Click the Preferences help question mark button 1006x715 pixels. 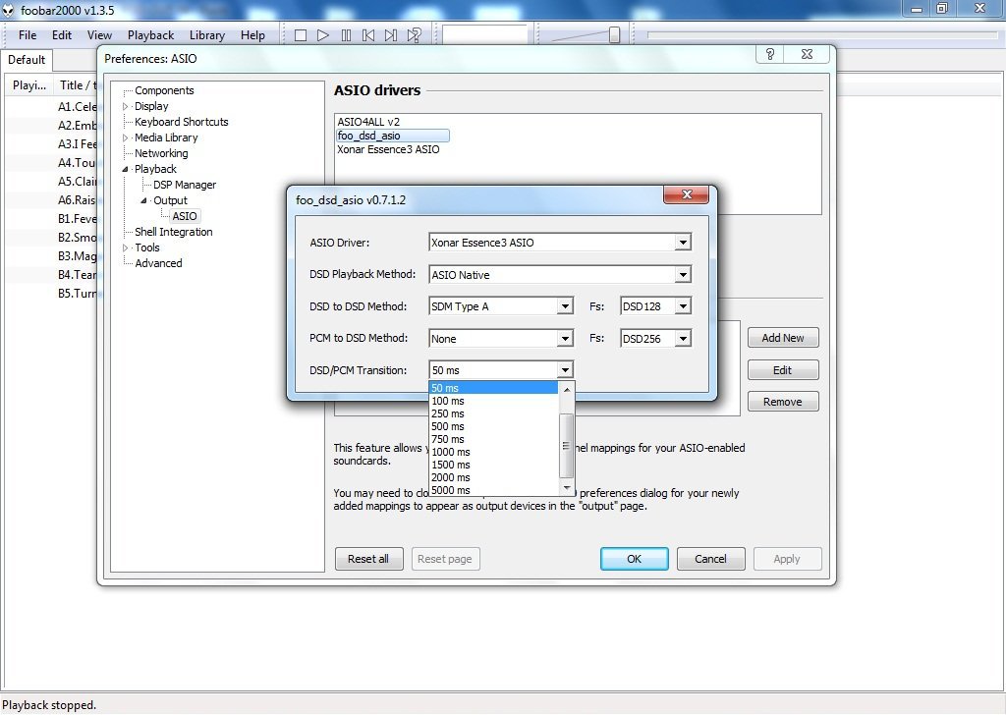coord(770,54)
